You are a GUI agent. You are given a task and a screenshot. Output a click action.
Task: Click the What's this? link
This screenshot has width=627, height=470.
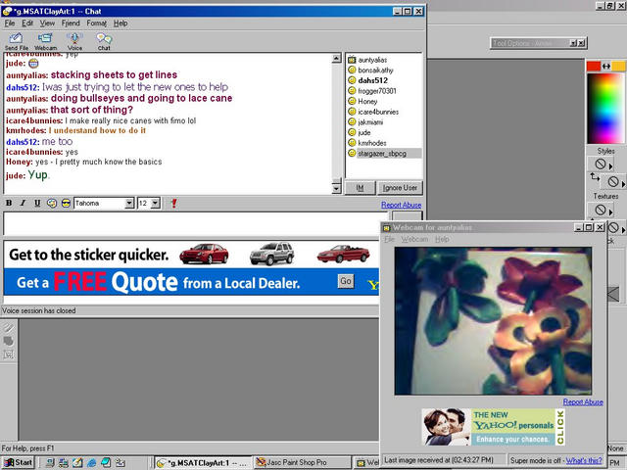coord(584,460)
